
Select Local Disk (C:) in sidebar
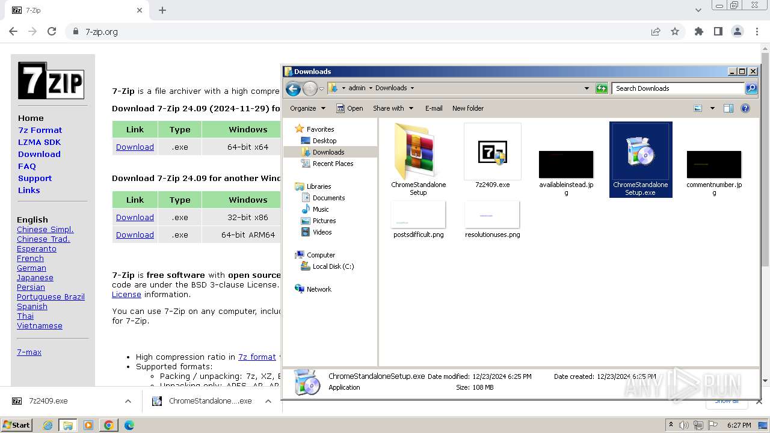(x=327, y=266)
